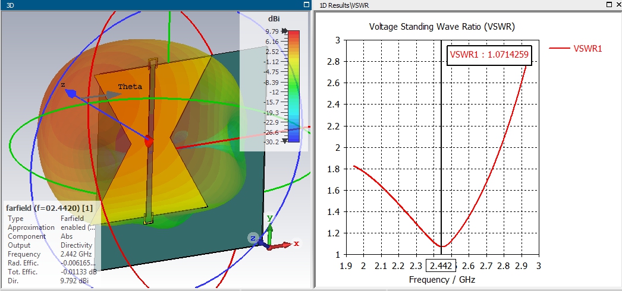
Task: Click the z circle of the coordinate triad
Action: pos(253,238)
